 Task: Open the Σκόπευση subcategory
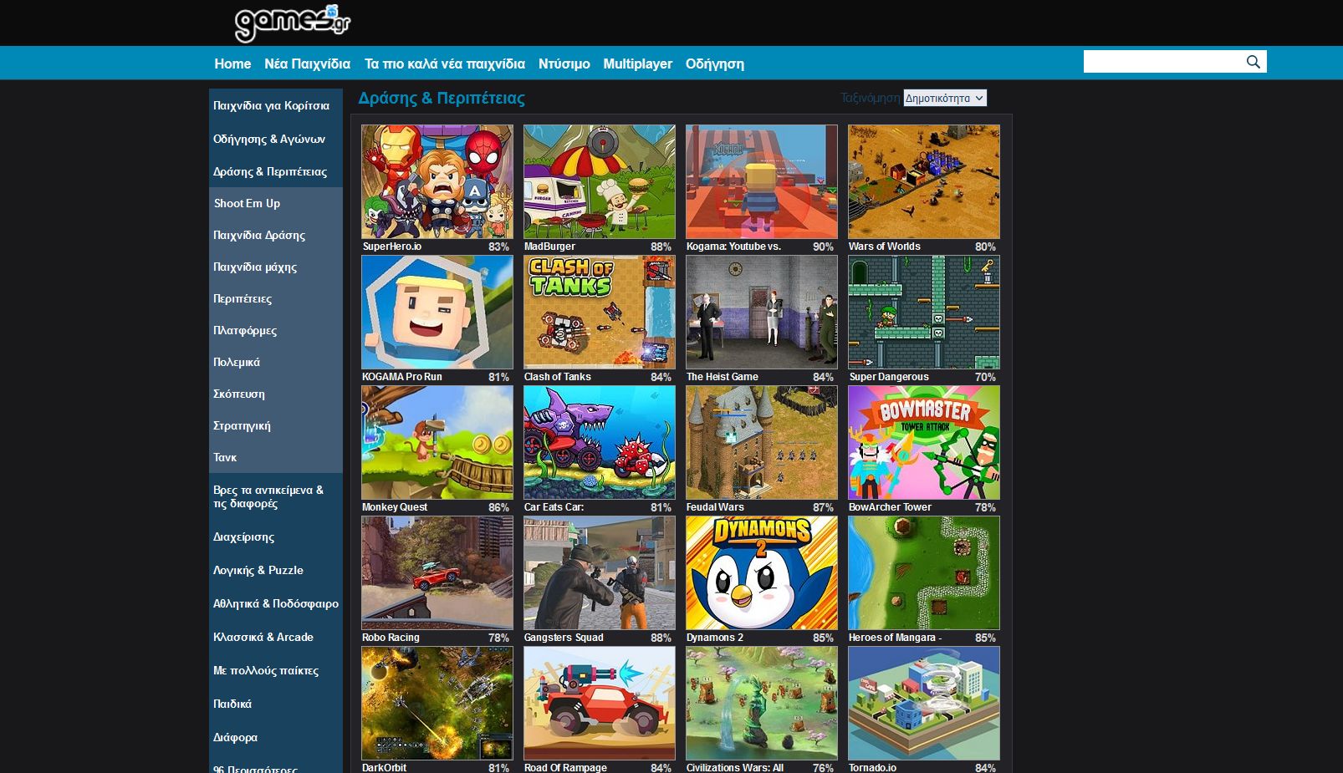[276, 394]
